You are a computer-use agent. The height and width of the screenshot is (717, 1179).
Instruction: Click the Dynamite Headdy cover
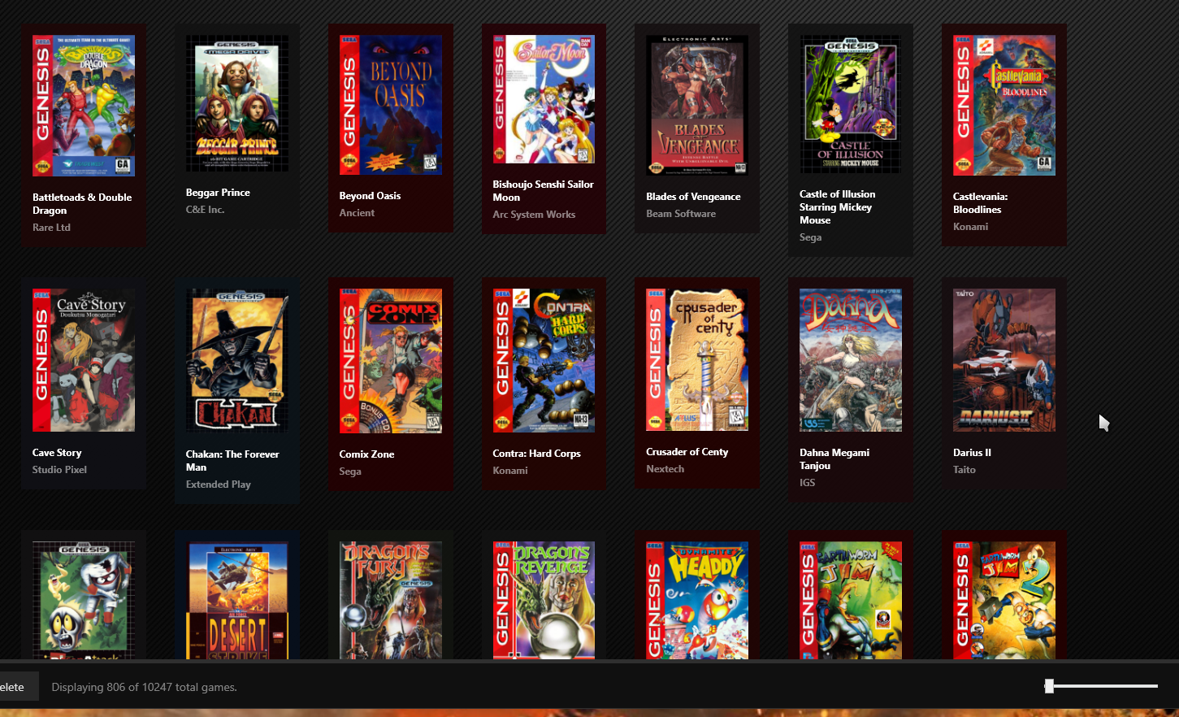(697, 601)
